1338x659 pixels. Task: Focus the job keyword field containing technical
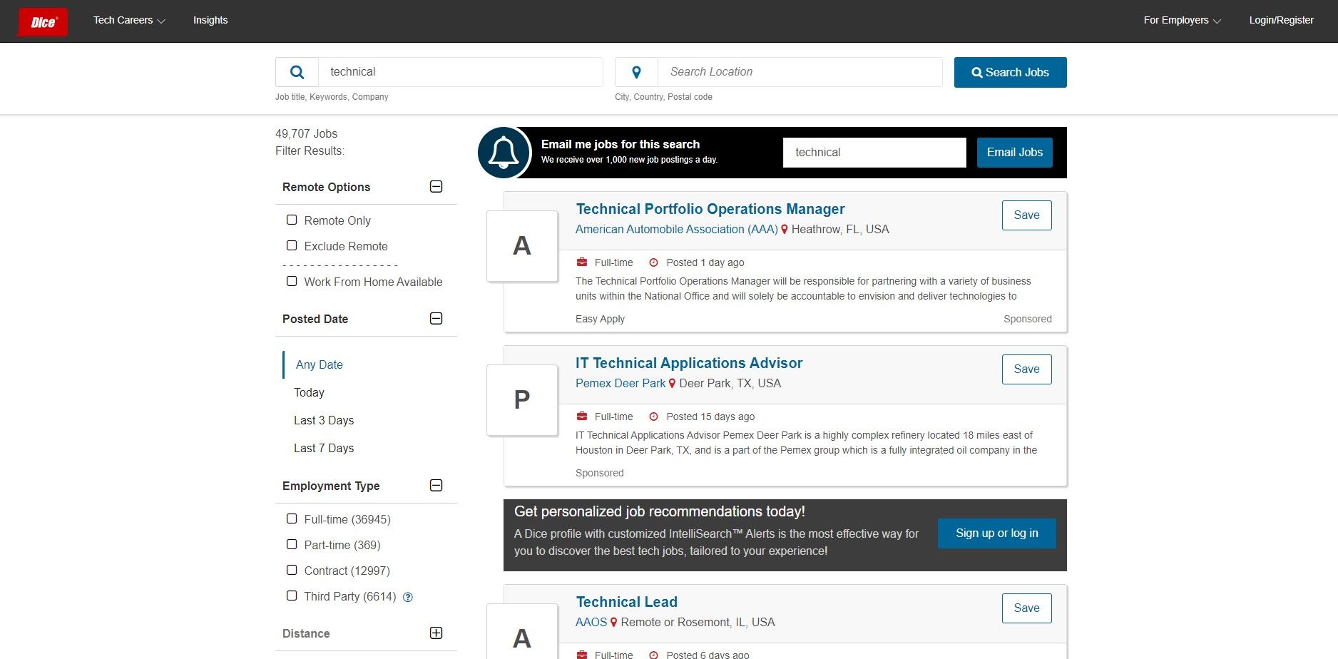pyautogui.click(x=461, y=72)
